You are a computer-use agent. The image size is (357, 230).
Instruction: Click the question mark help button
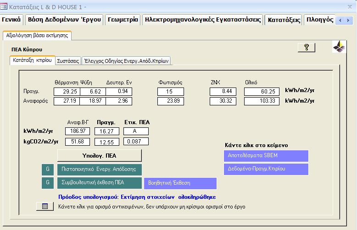coord(307,48)
